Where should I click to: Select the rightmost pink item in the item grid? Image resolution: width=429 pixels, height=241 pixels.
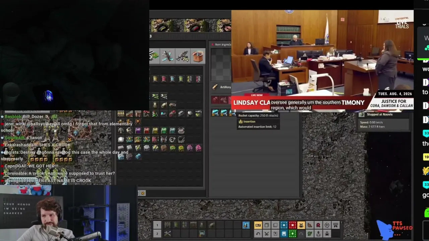coord(198,148)
